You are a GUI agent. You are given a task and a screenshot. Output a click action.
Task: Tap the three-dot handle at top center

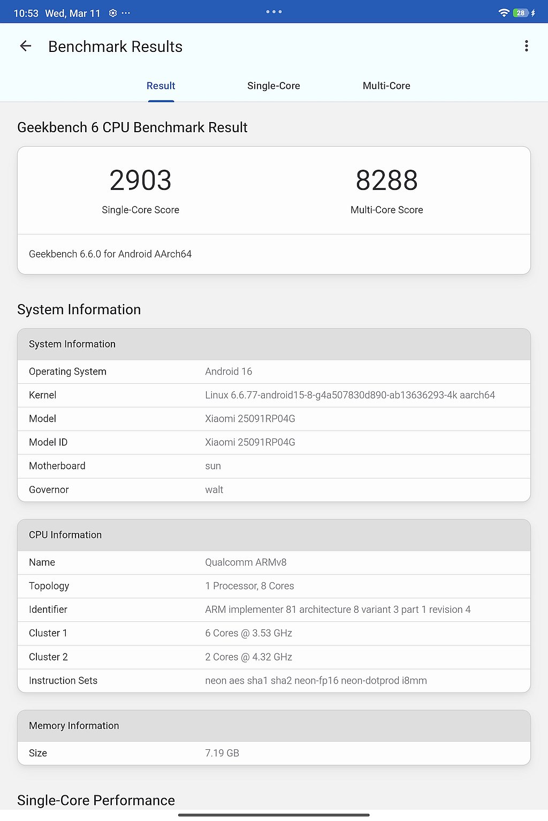click(273, 12)
